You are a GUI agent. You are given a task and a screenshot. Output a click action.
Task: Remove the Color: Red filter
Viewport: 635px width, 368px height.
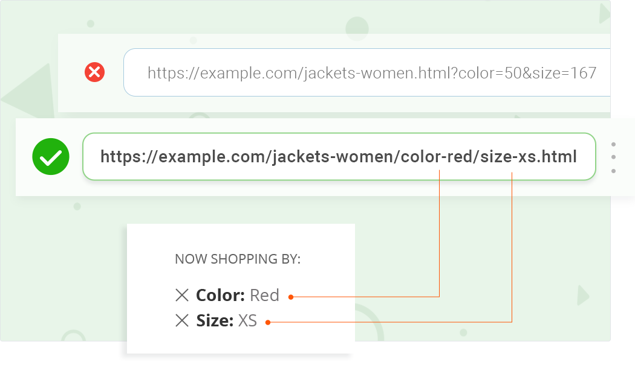pos(182,295)
